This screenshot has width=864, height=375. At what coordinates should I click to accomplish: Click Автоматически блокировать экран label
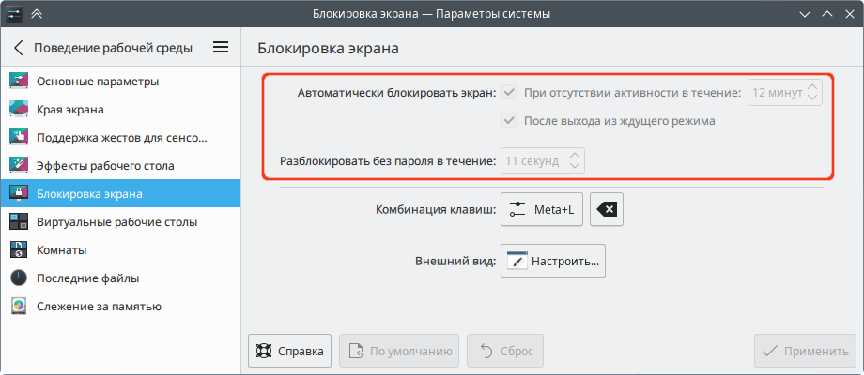pyautogui.click(x=397, y=93)
